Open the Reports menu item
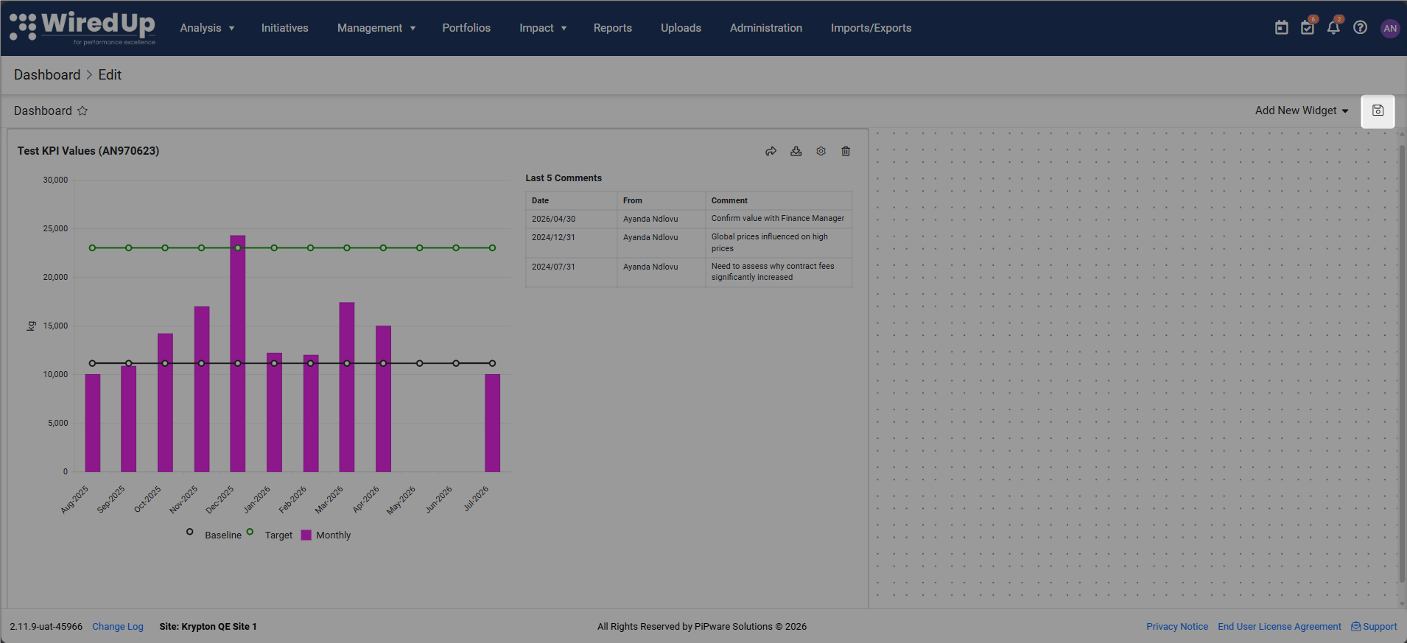Image resolution: width=1407 pixels, height=643 pixels. (613, 28)
